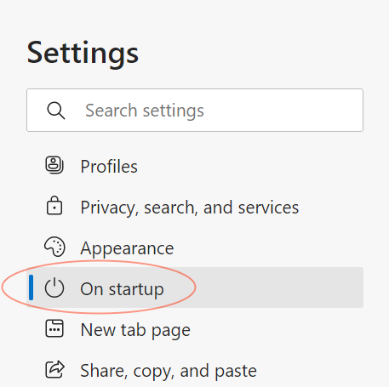Click the blue selection bar beside On startup

coord(31,287)
